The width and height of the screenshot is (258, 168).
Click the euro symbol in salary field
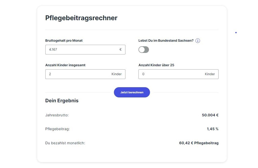[x=121, y=49]
